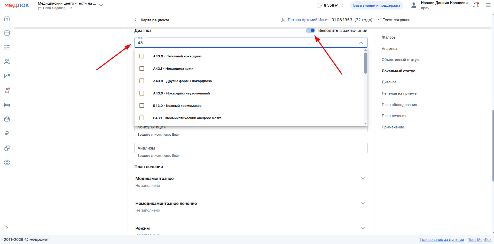
Task: Expand the Немедикаментозное лечение section
Action: 363,203
